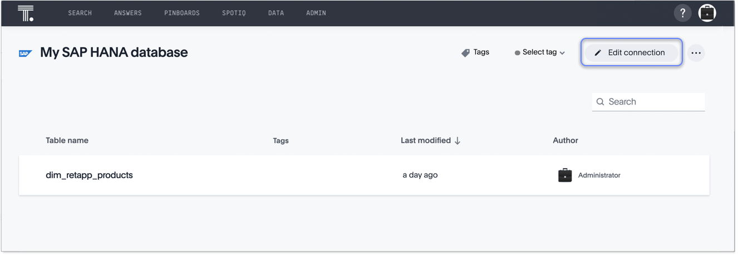Open the user profile avatar menu
The height and width of the screenshot is (256, 738).
click(707, 13)
